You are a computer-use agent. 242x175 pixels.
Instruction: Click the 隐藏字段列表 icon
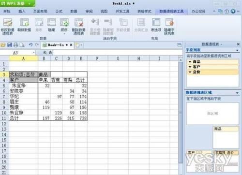click(169, 22)
